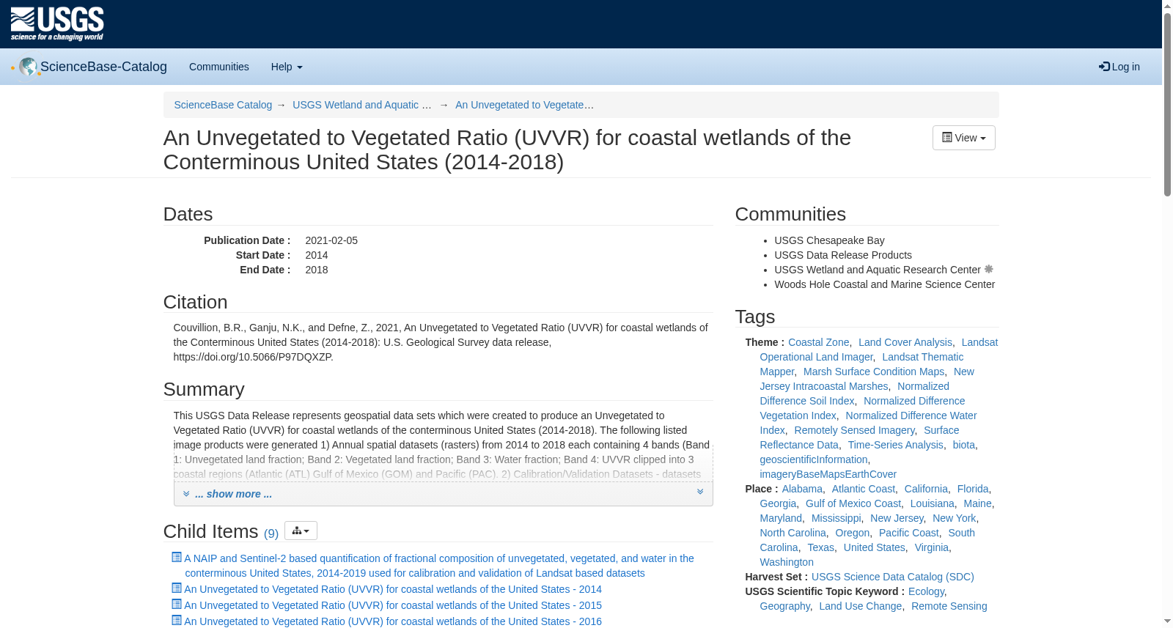Select the Texas place tag
The image size is (1173, 628).
coord(821,547)
